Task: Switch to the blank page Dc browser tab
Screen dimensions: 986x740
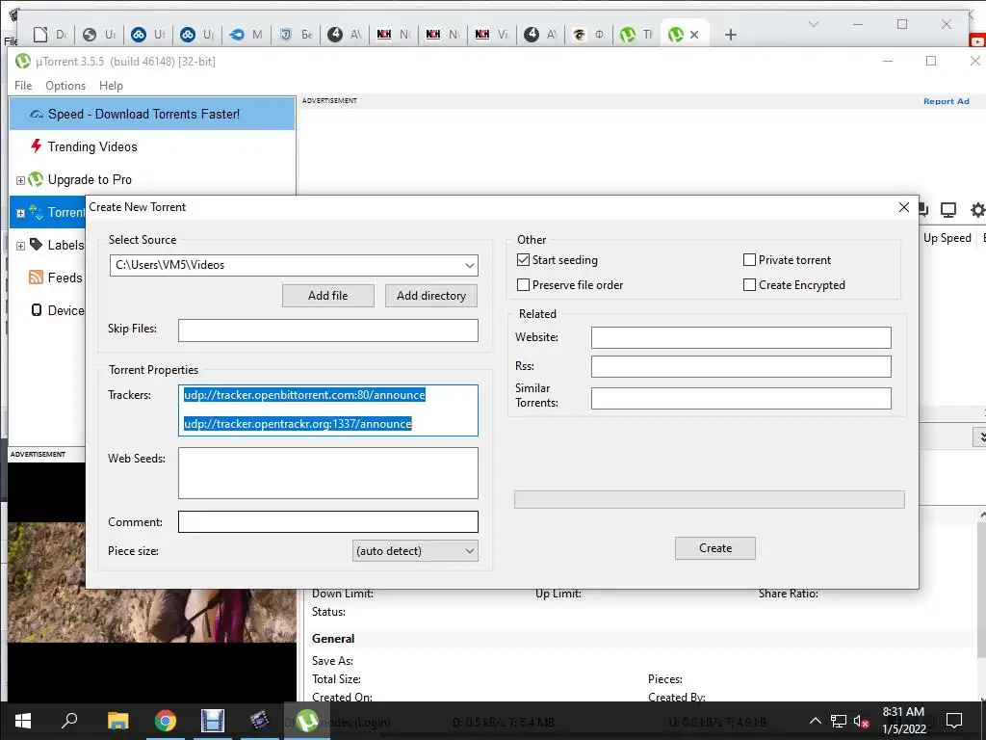Action: [50, 35]
